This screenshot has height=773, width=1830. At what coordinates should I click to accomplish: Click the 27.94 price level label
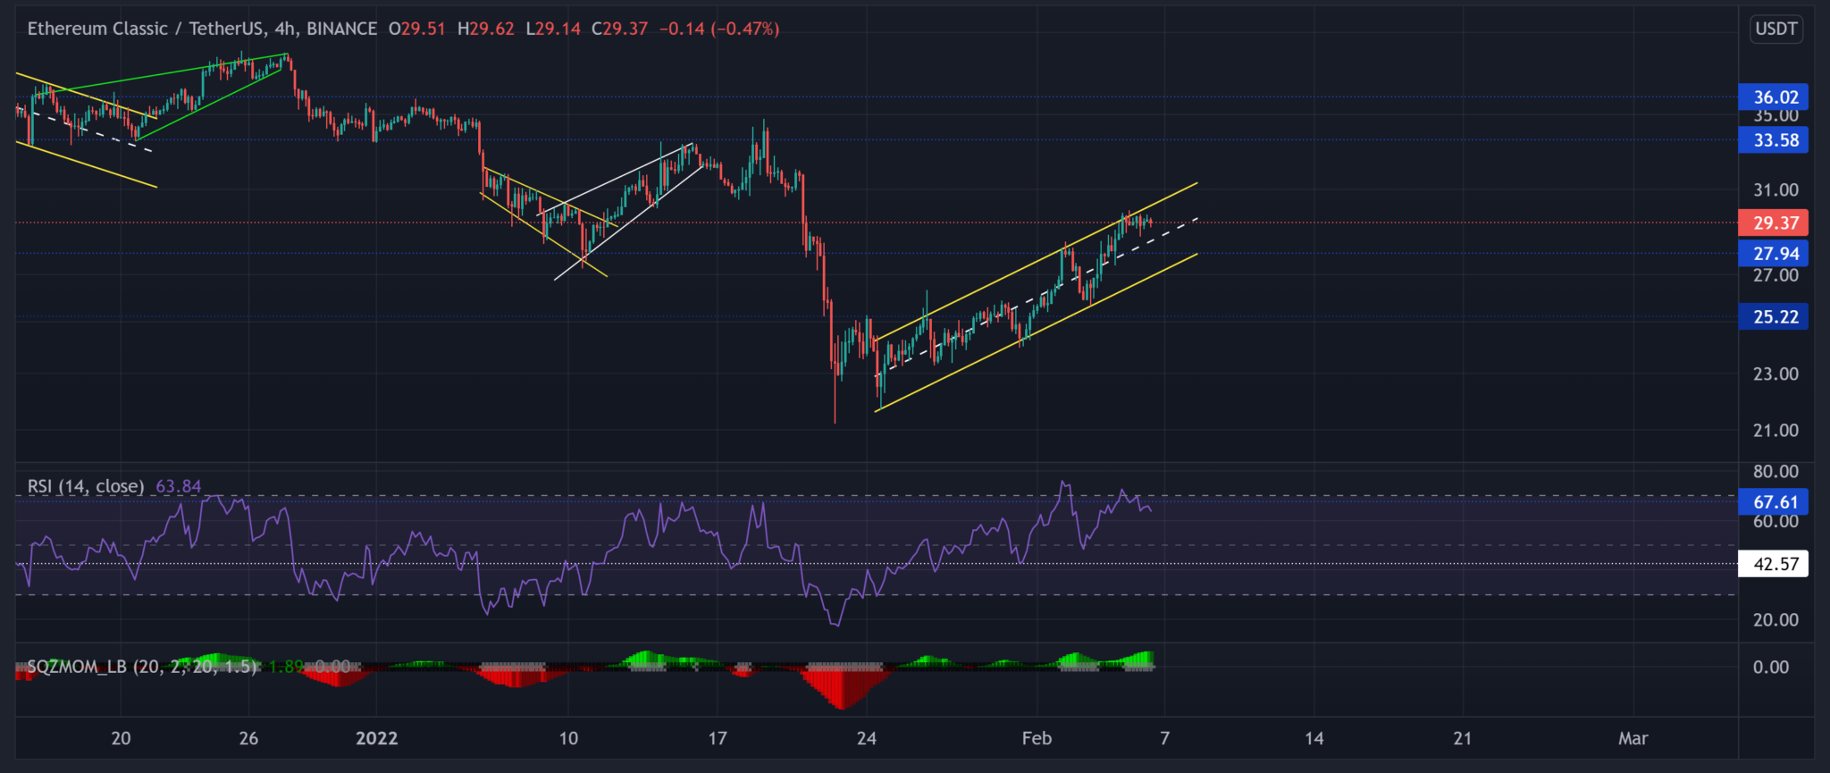coord(1774,254)
